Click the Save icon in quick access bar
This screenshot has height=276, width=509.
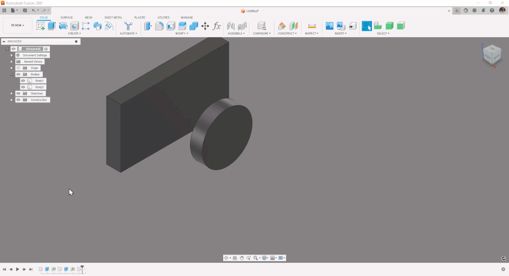click(x=24, y=10)
